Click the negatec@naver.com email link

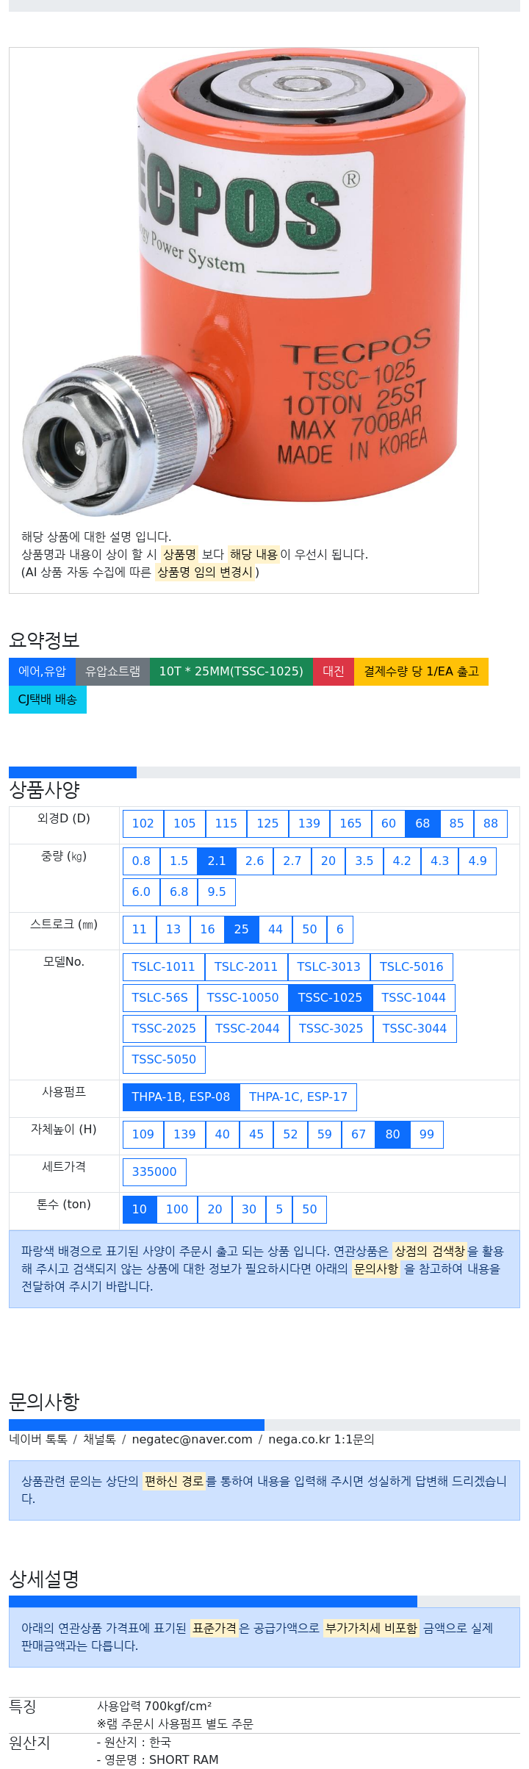click(192, 1440)
